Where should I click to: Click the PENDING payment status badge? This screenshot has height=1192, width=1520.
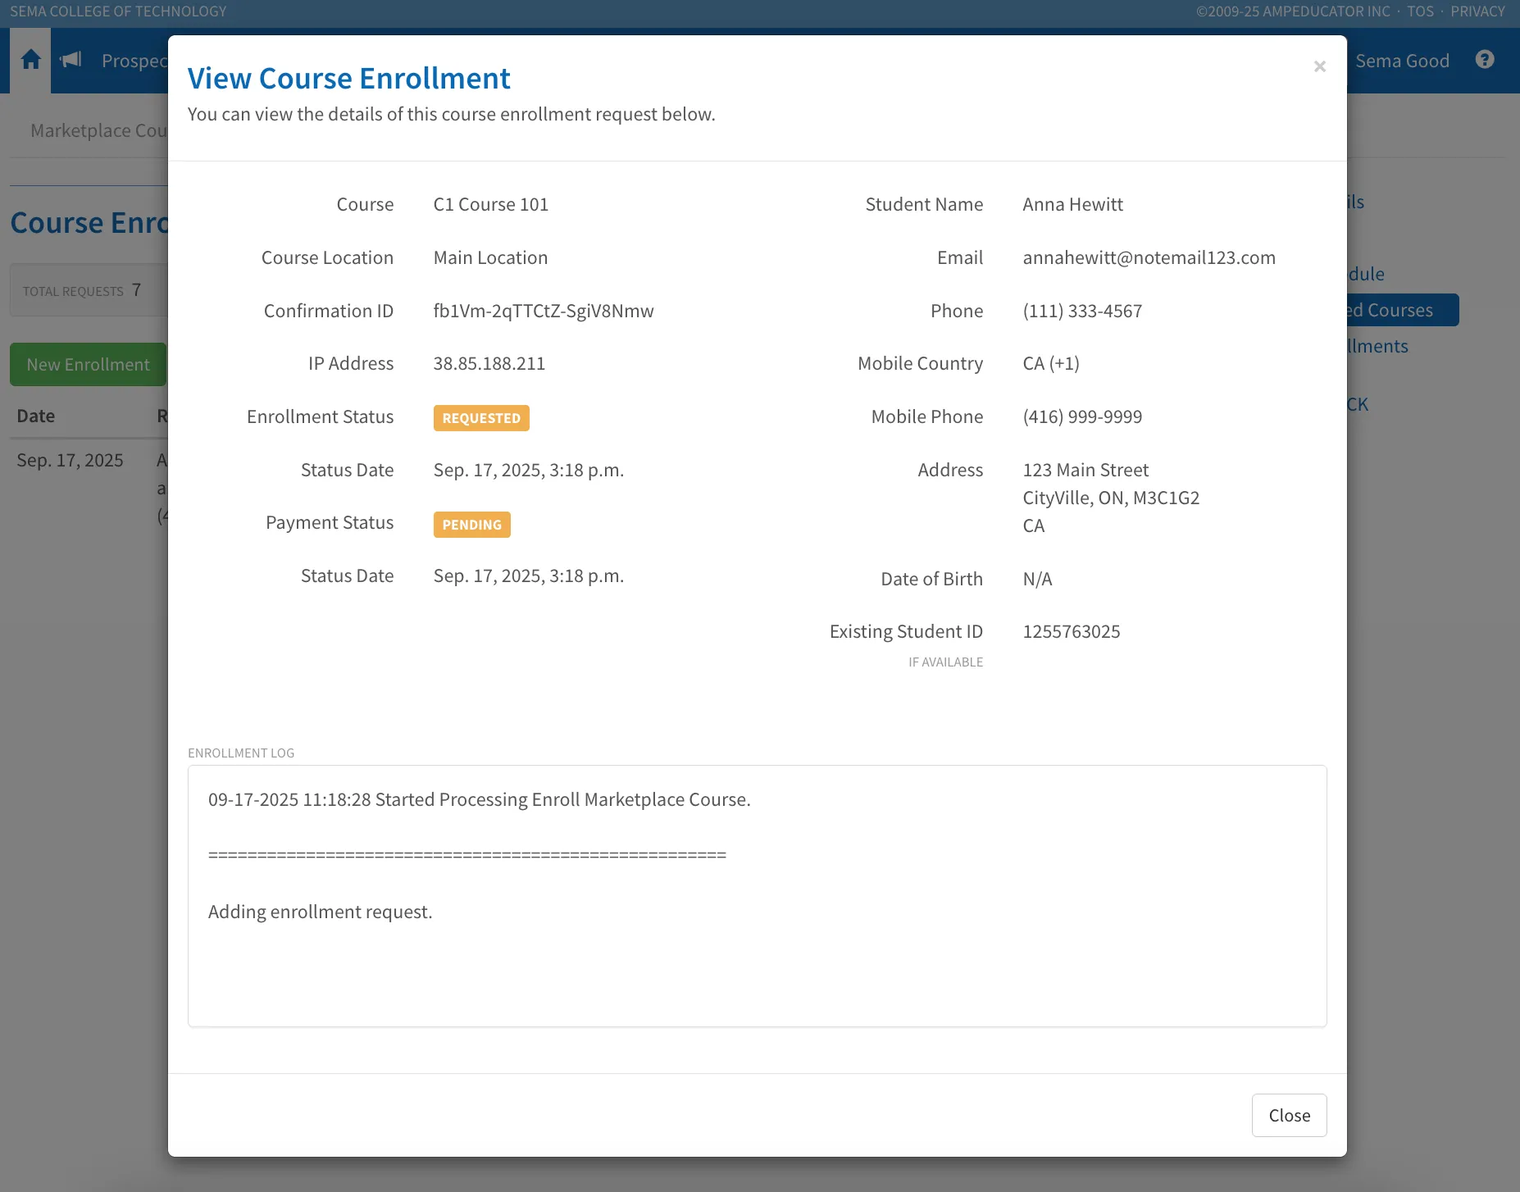pyautogui.click(x=471, y=525)
